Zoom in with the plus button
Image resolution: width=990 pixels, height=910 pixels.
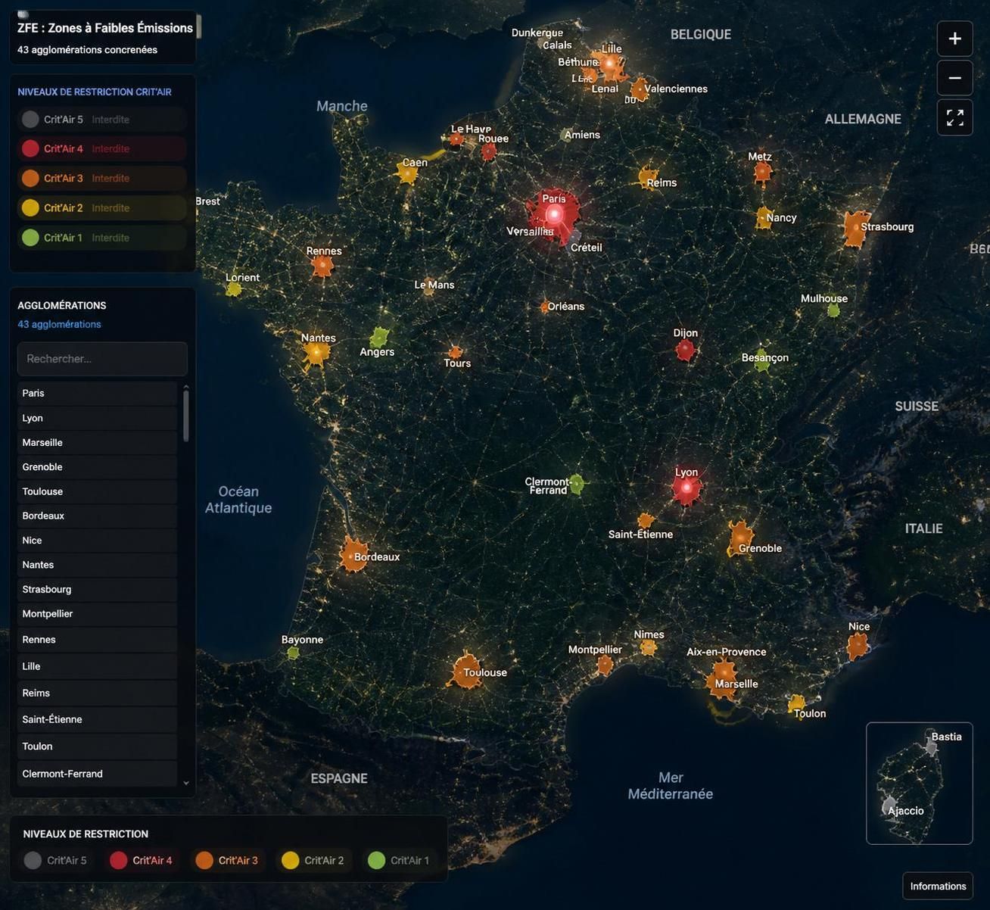[954, 39]
